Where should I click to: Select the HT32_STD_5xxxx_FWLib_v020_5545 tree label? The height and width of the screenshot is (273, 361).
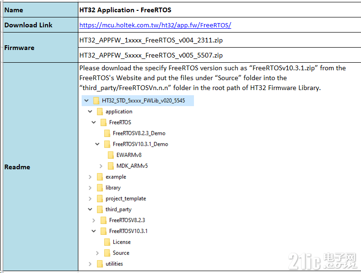(143, 101)
